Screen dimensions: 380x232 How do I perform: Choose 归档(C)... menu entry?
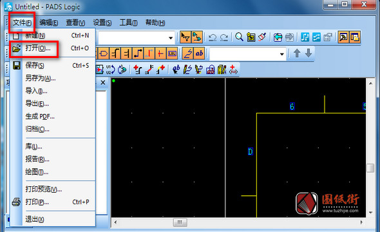click(53, 130)
